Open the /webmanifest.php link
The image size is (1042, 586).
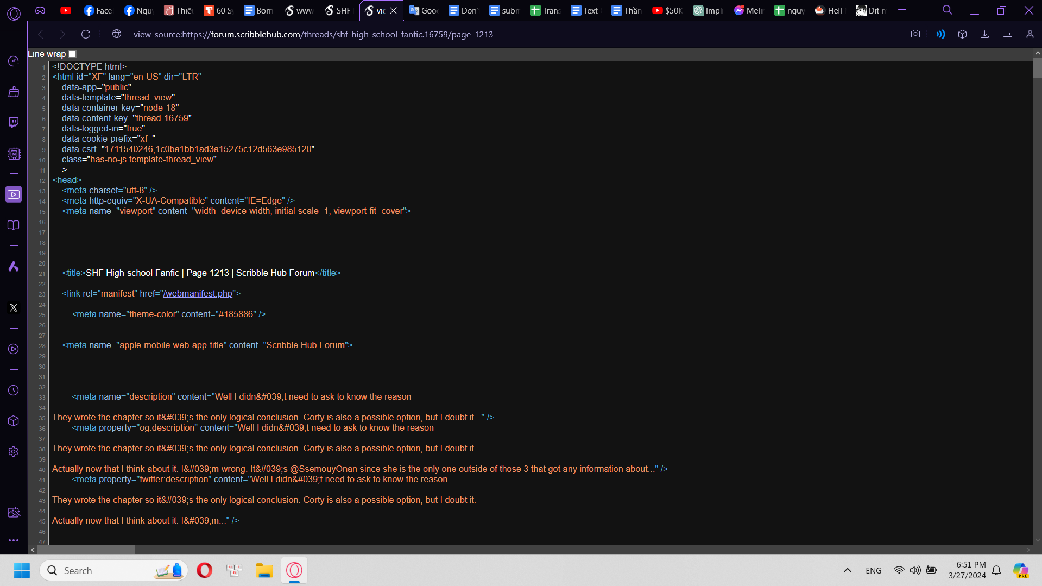pyautogui.click(x=198, y=293)
